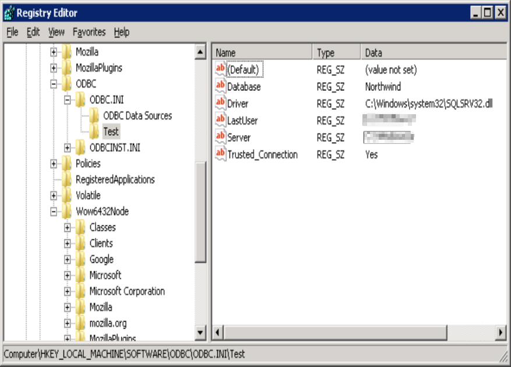The image size is (511, 367).
Task: Click the Server value name
Action: pos(239,137)
